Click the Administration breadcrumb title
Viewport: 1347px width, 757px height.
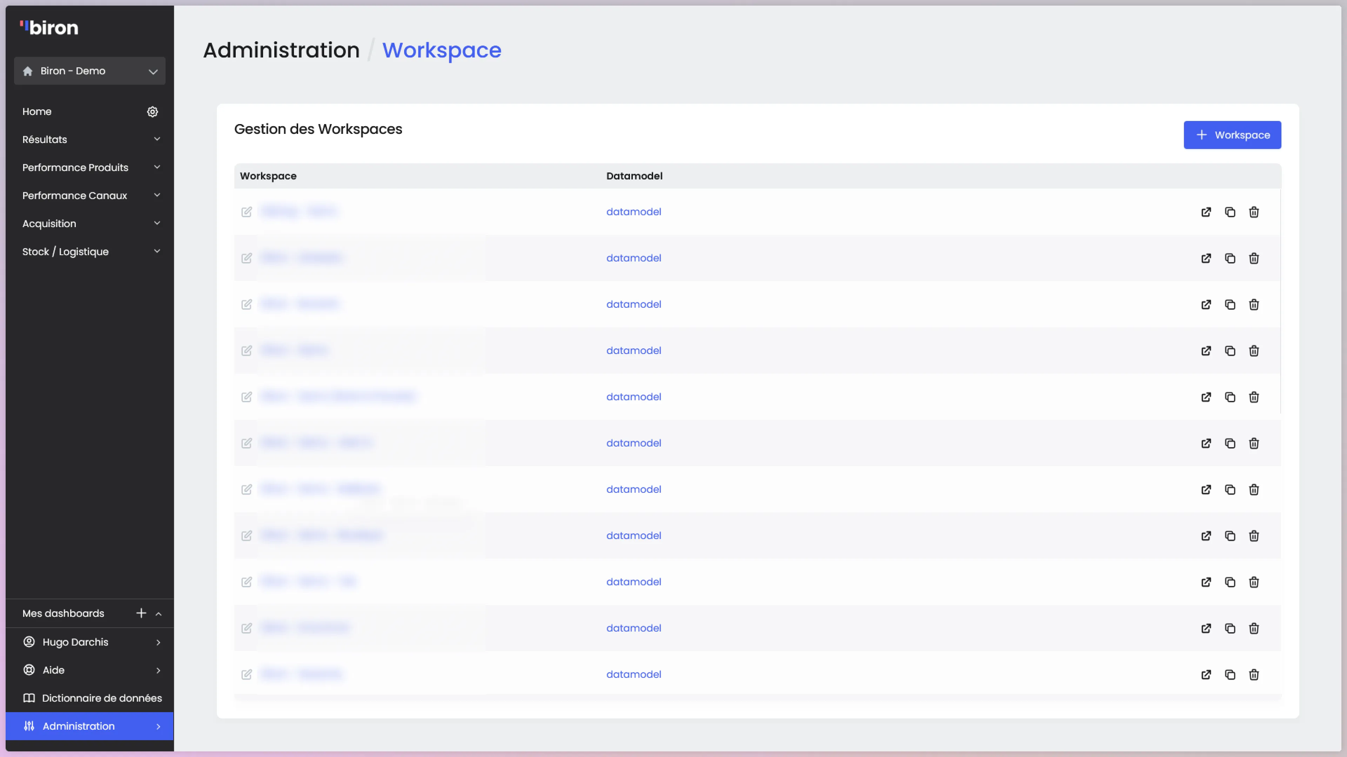(281, 50)
